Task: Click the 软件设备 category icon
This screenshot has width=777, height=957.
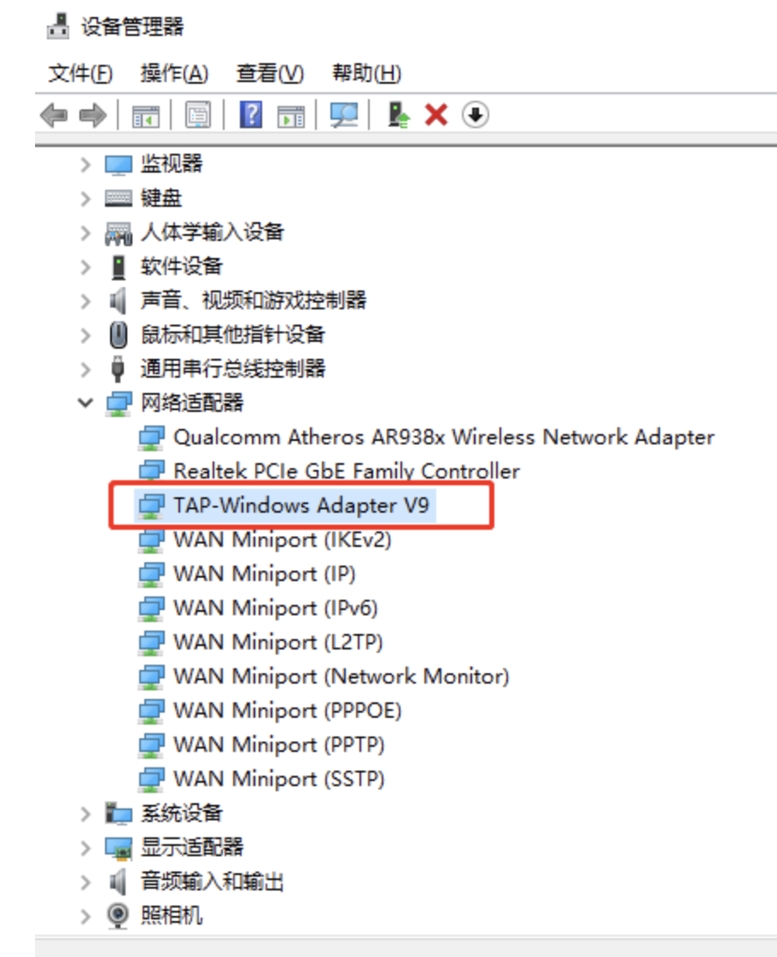Action: point(119,267)
